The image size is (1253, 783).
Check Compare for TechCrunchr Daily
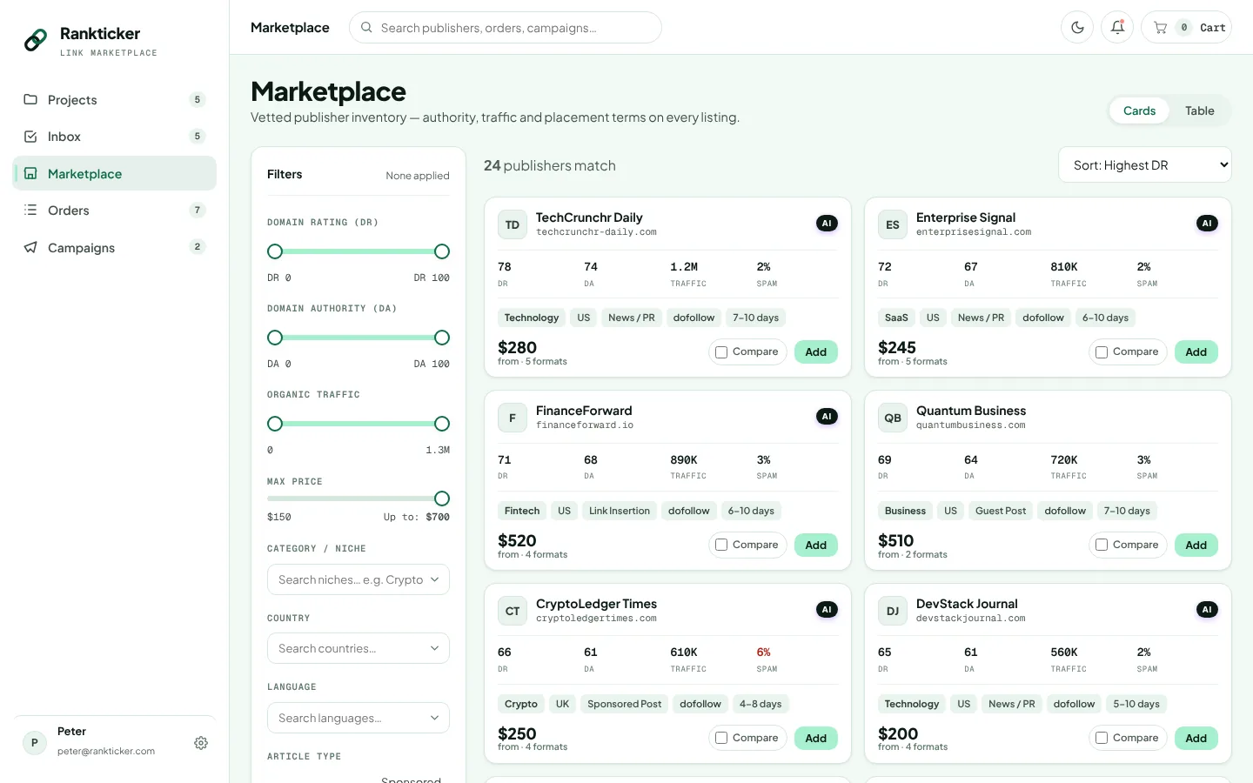[721, 352]
